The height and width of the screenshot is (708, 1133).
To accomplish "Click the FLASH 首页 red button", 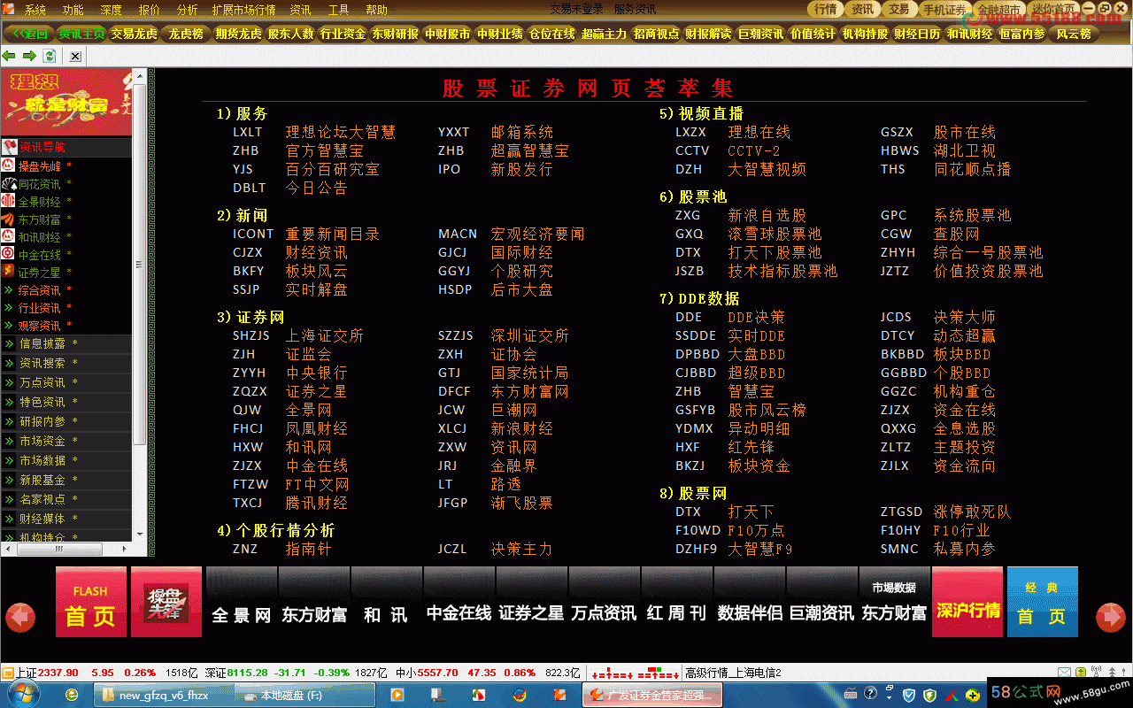I will click(91, 602).
